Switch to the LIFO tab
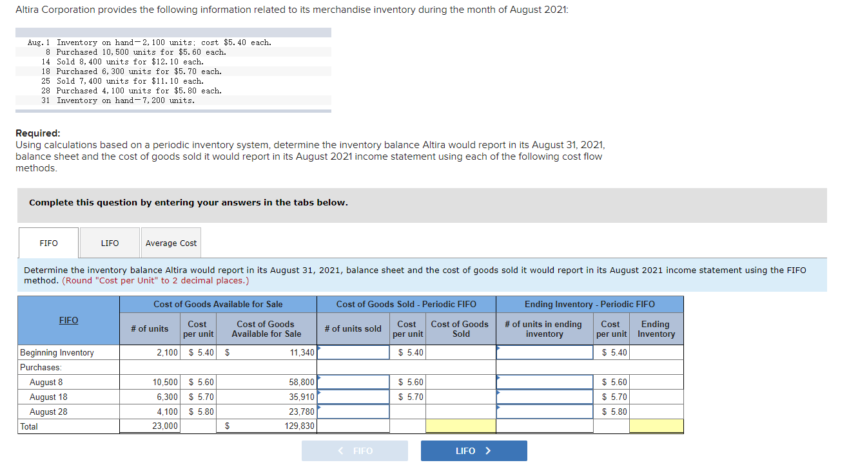The height and width of the screenshot is (474, 849). pyautogui.click(x=110, y=243)
